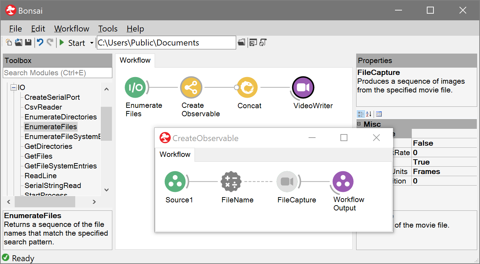Click the browse directory folder icon
Image resolution: width=480 pixels, height=264 pixels.
tap(241, 43)
